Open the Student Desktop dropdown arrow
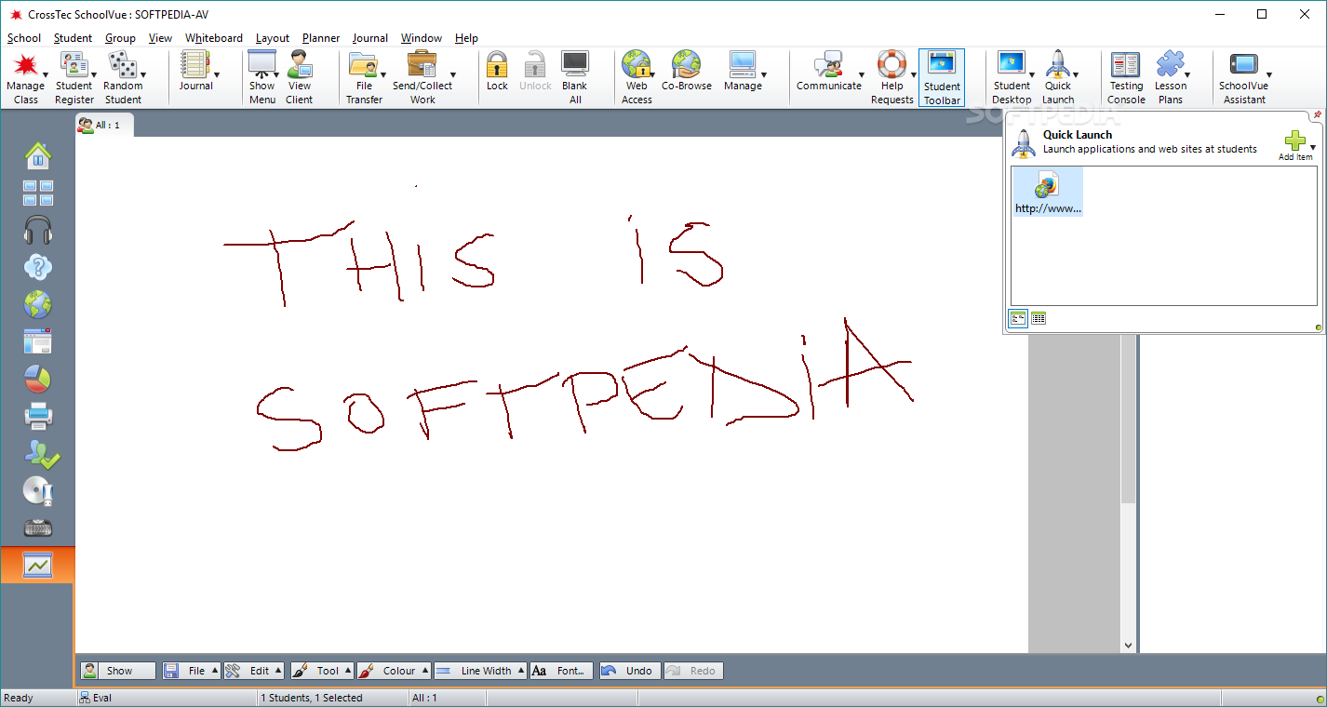Image resolution: width=1327 pixels, height=707 pixels. pos(1031,74)
